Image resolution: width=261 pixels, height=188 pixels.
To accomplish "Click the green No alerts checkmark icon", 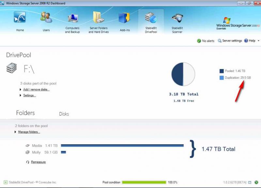I will coord(199,41).
